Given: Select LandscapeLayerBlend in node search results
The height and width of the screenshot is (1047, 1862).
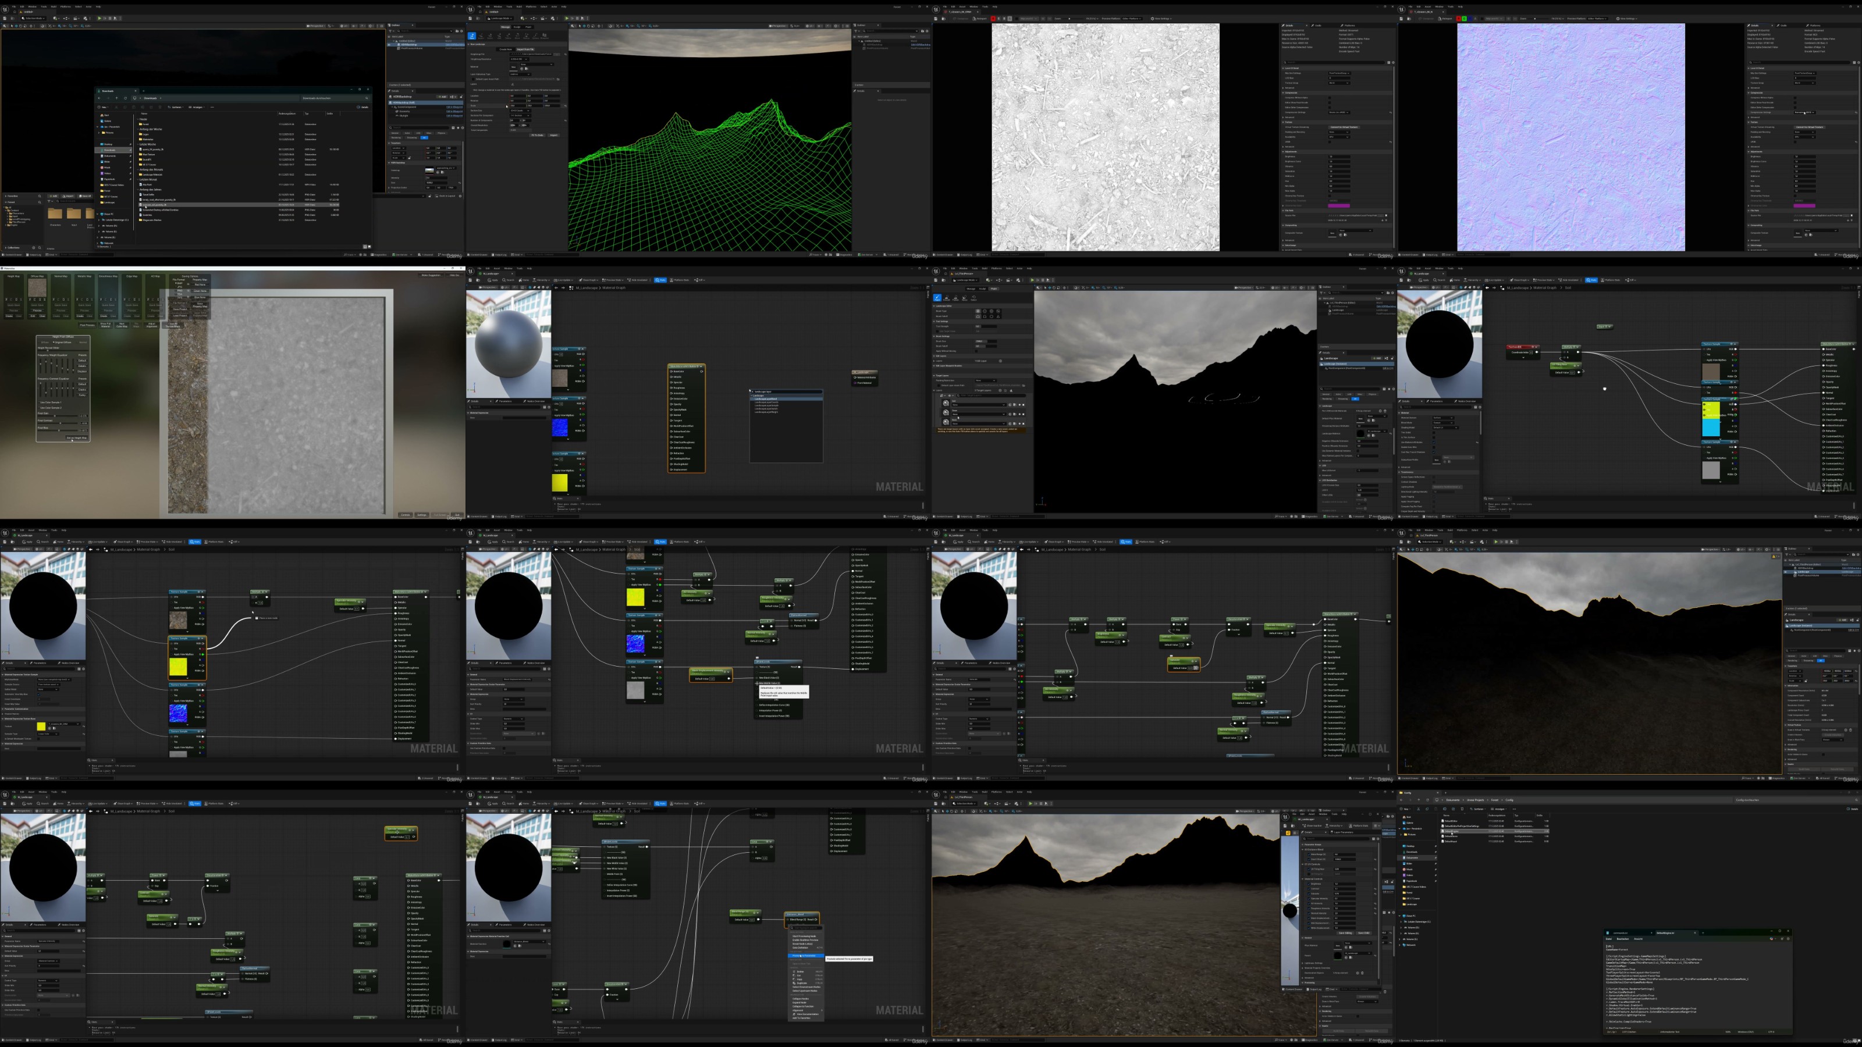Looking at the screenshot, I should pos(766,400).
